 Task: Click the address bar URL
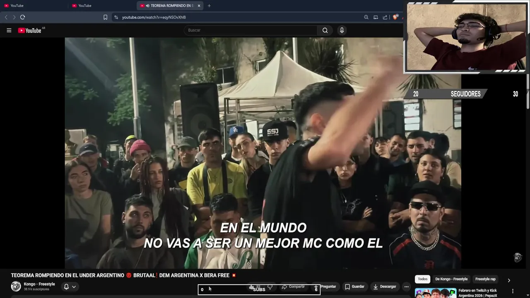pyautogui.click(x=154, y=17)
